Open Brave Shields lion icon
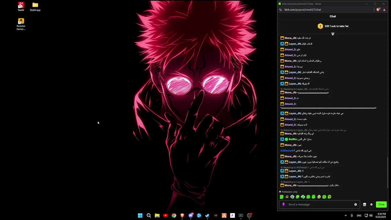 pos(378,10)
